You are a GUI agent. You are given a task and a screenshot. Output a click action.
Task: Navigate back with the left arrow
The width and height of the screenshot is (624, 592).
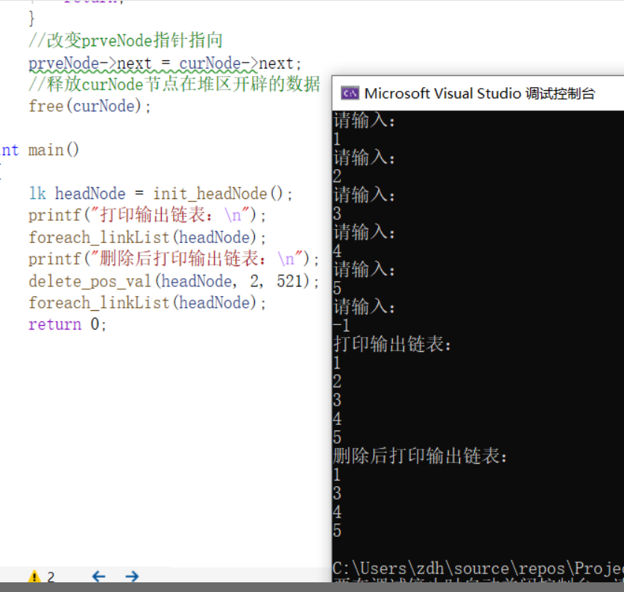[x=98, y=576]
